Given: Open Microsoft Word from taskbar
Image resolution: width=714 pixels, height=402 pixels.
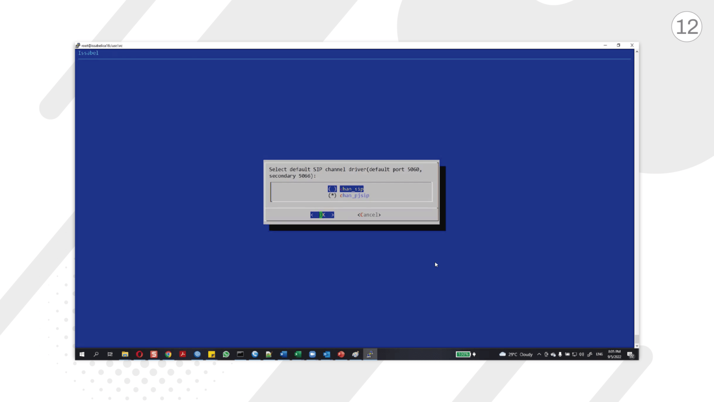Looking at the screenshot, I should pos(284,355).
